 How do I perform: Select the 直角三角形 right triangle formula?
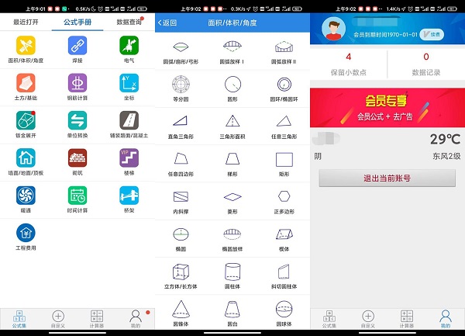coord(181,126)
